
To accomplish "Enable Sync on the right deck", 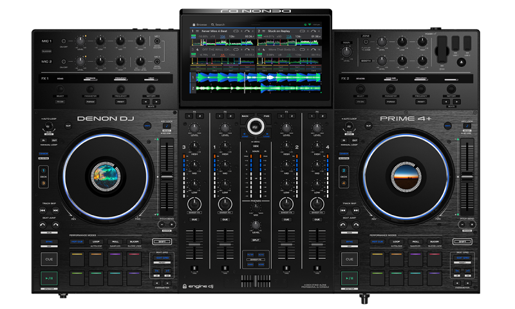I will 349,241.
